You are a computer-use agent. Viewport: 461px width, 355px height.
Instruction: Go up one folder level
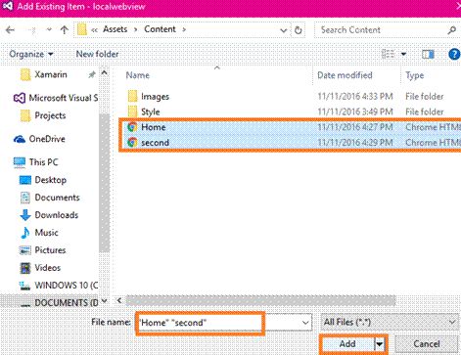[x=65, y=30]
